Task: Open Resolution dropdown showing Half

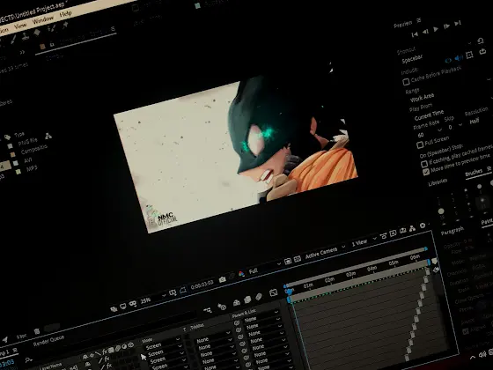Action: 475,122
